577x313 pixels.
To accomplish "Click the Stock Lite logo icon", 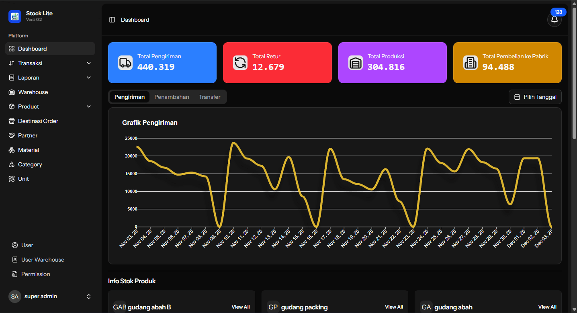I will (x=15, y=16).
